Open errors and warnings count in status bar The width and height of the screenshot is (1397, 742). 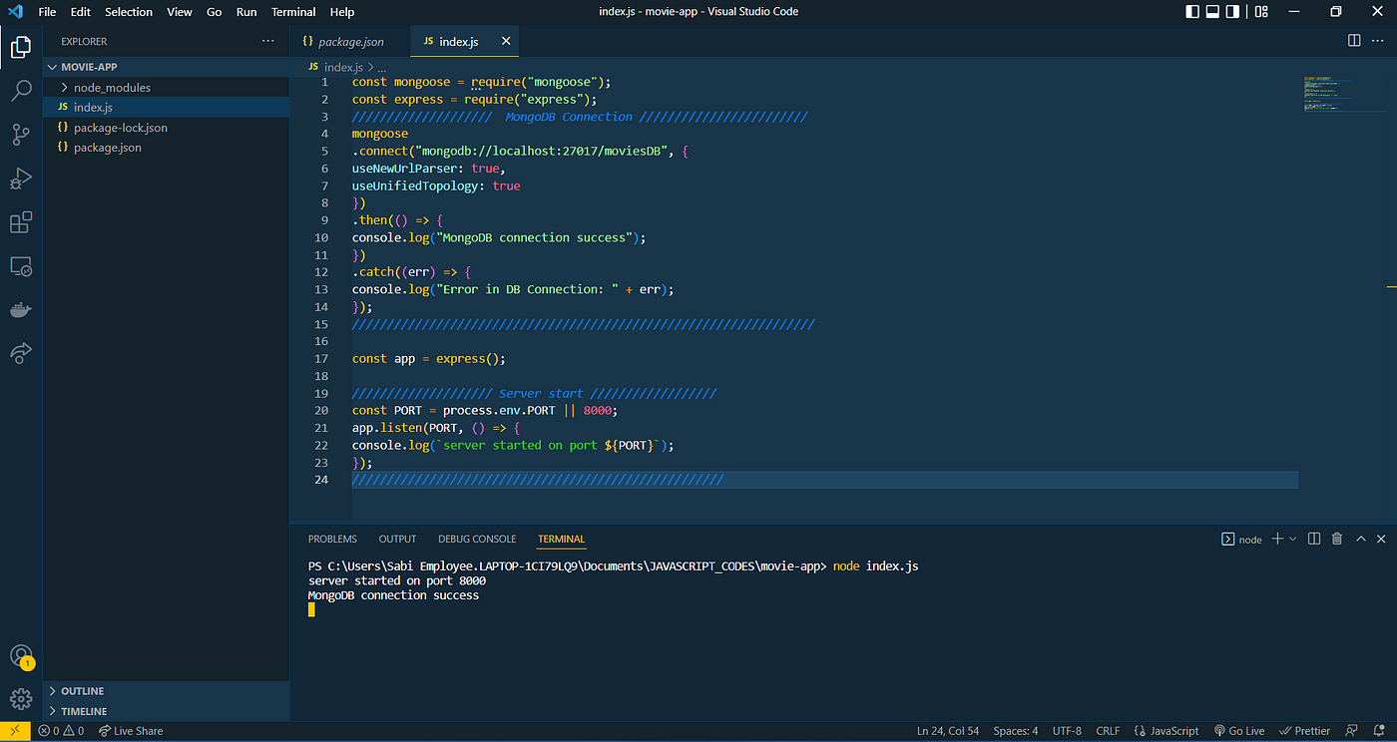61,731
